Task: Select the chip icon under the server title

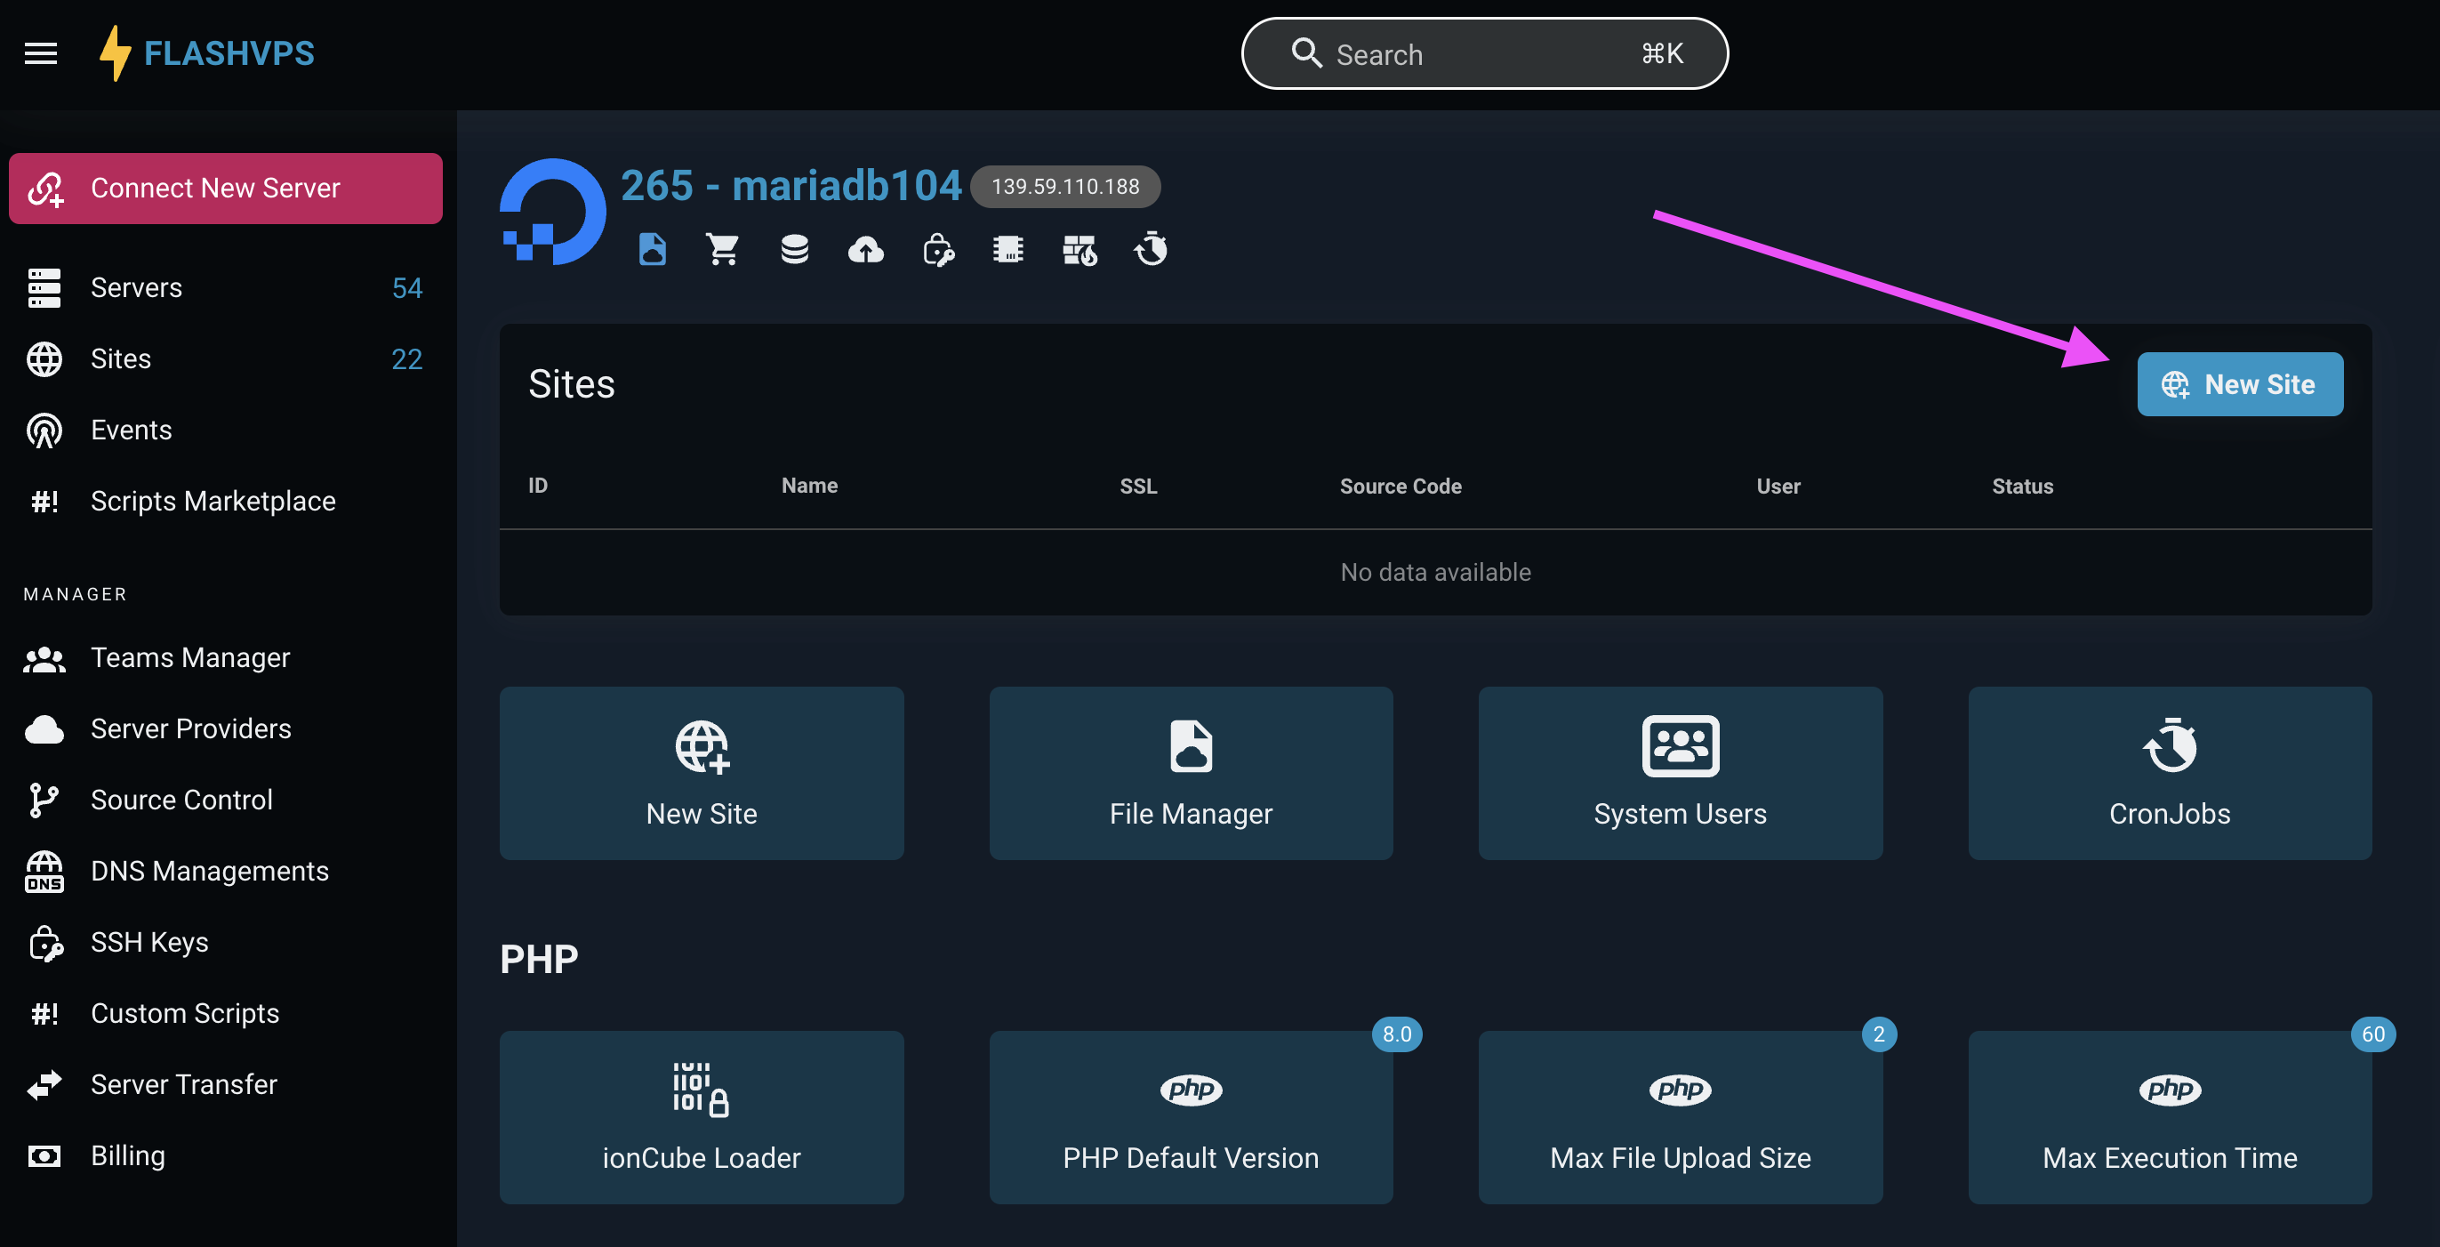Action: tap(1007, 249)
